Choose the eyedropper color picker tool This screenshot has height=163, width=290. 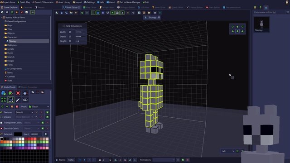[x=18, y=100]
